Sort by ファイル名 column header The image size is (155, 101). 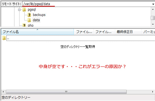tap(37, 32)
